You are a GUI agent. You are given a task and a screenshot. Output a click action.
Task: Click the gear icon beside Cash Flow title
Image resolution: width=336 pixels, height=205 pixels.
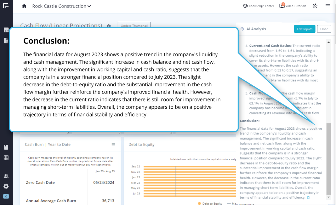109,26
